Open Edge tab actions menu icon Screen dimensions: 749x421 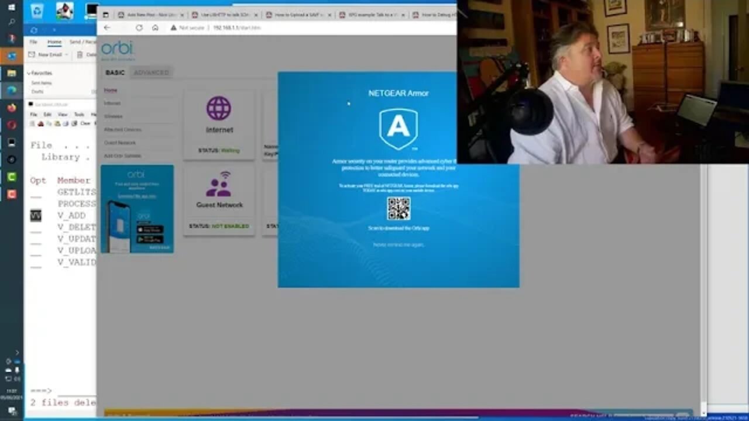coord(106,14)
